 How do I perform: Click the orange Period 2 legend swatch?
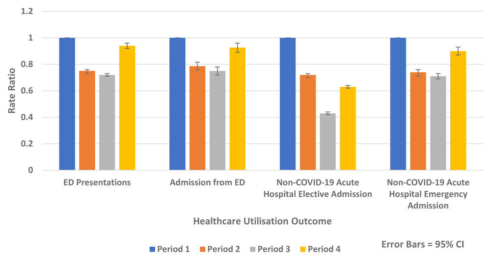point(200,249)
